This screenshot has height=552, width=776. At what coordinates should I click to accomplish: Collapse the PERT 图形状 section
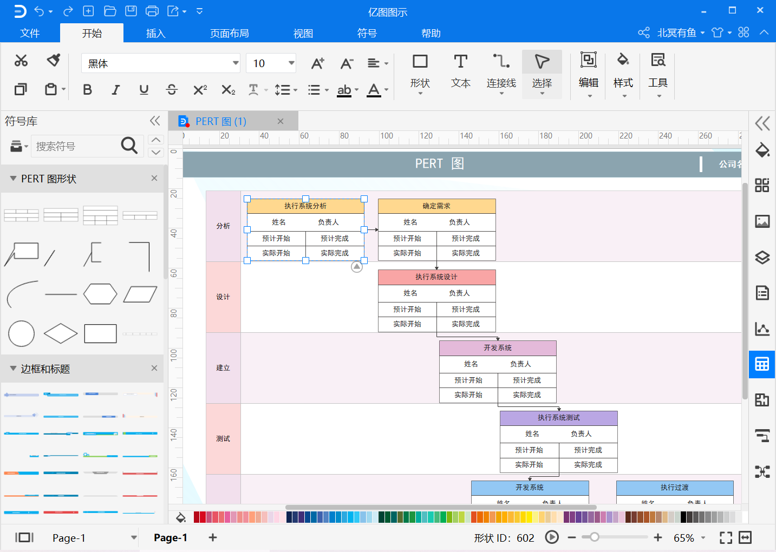[13, 178]
